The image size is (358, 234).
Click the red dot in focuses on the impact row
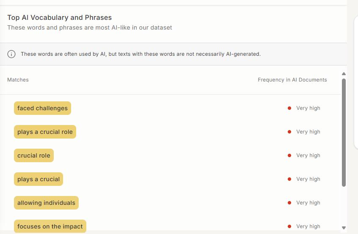tap(289, 226)
